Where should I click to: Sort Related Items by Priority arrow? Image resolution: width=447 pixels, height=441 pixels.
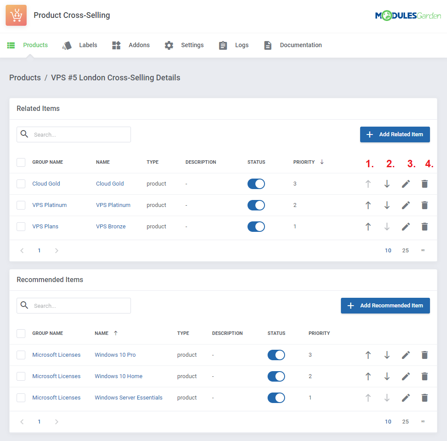point(322,162)
